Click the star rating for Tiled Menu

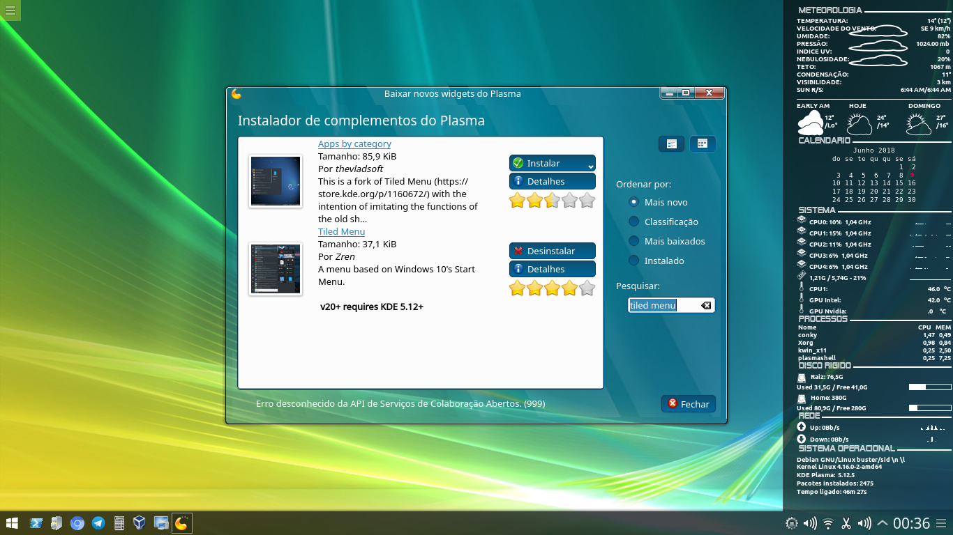[x=553, y=288]
